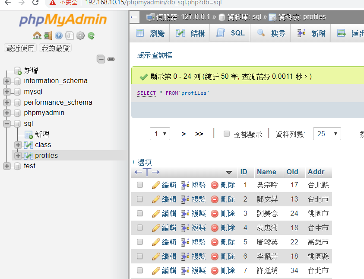Click the 顯示查詢框 link
The height and width of the screenshot is (279, 364).
[x=155, y=55]
